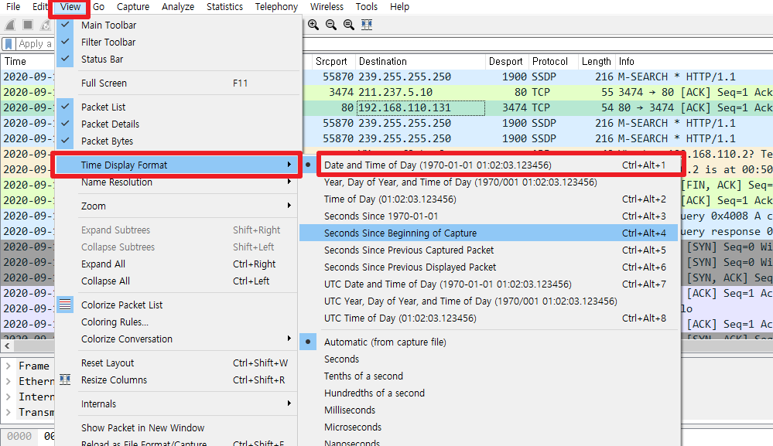
Task: Open the Telephony menu
Action: pyautogui.click(x=276, y=7)
